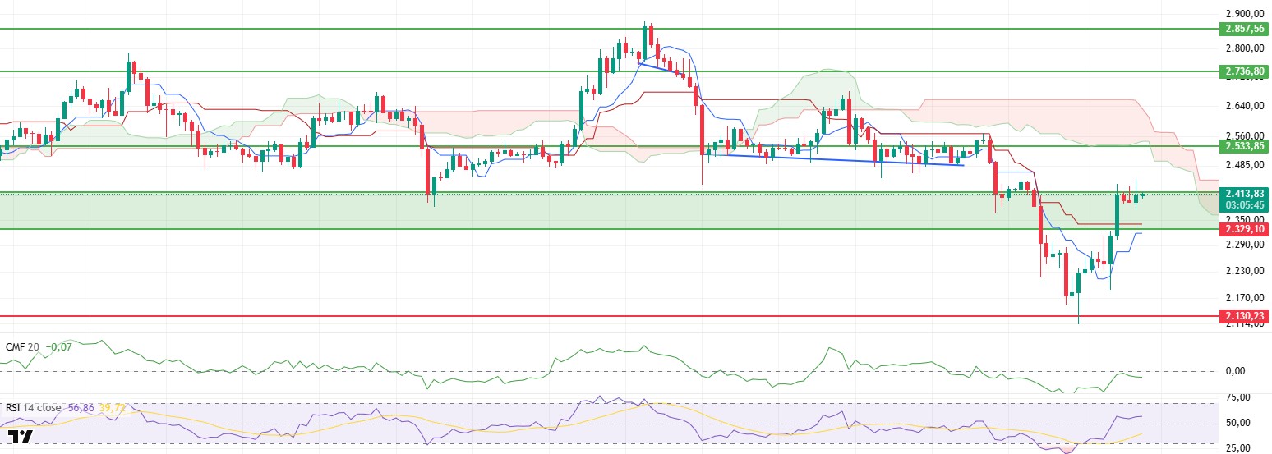Click the TradingView logo
Viewport: 1272px width, 454px height.
coord(20,437)
